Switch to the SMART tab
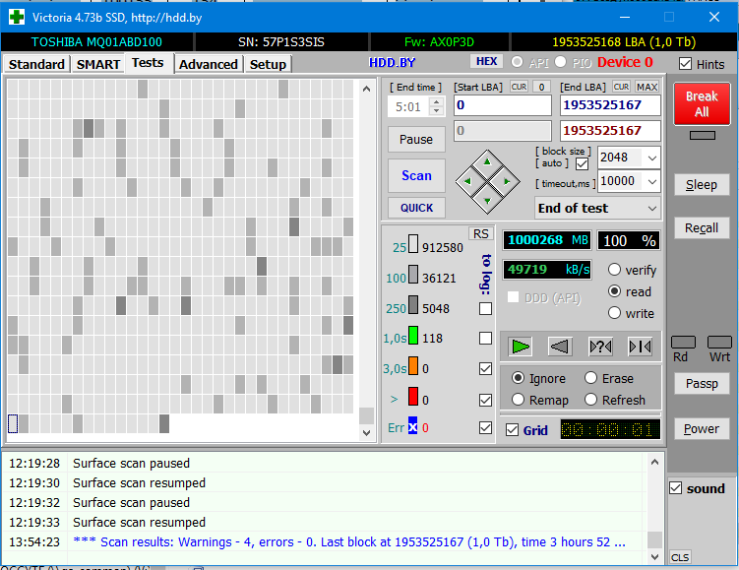 [98, 64]
